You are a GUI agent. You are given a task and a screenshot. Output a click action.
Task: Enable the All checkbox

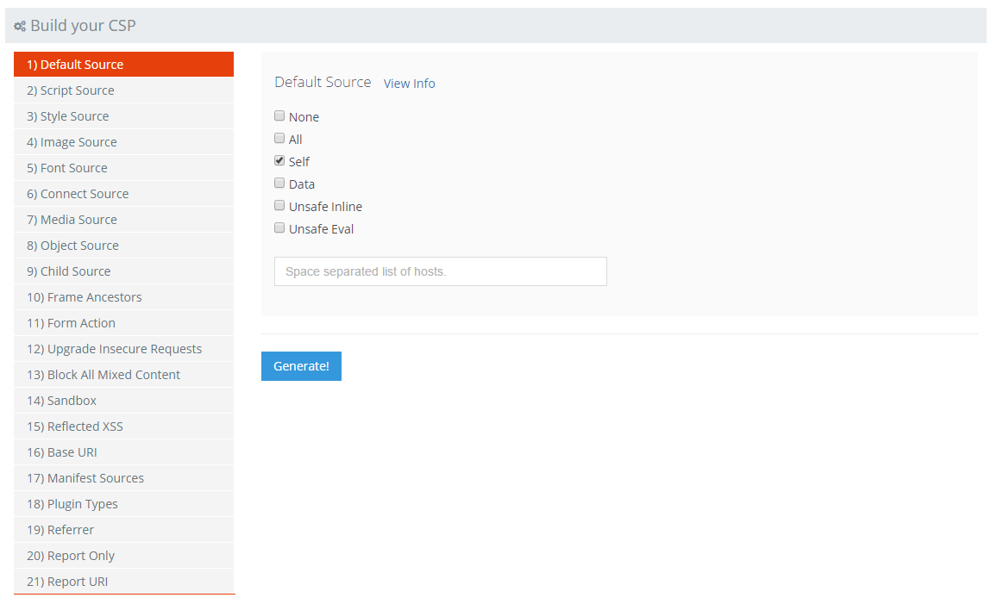coord(279,138)
